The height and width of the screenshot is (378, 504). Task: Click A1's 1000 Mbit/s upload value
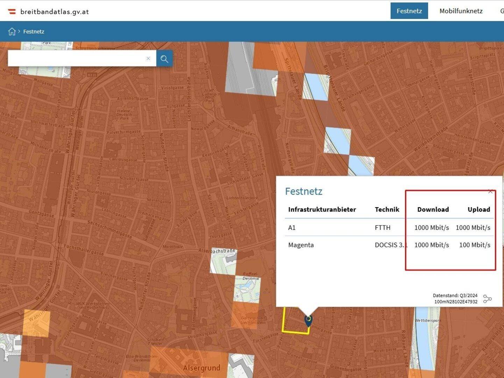pyautogui.click(x=473, y=227)
